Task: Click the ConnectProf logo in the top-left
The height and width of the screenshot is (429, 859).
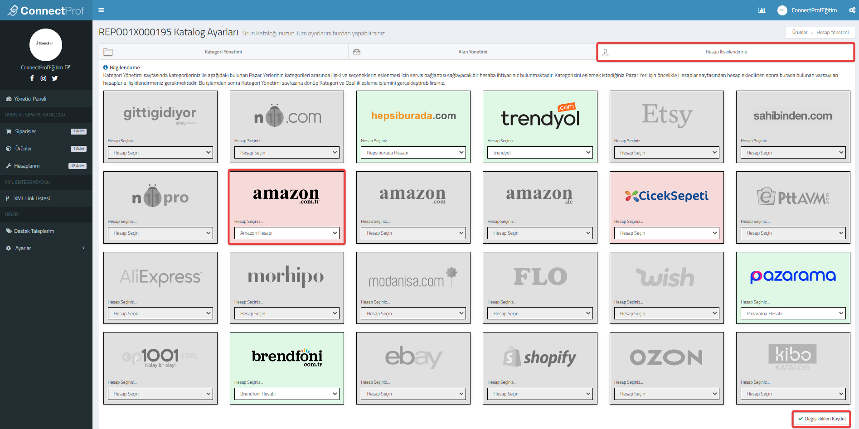Action: point(46,10)
